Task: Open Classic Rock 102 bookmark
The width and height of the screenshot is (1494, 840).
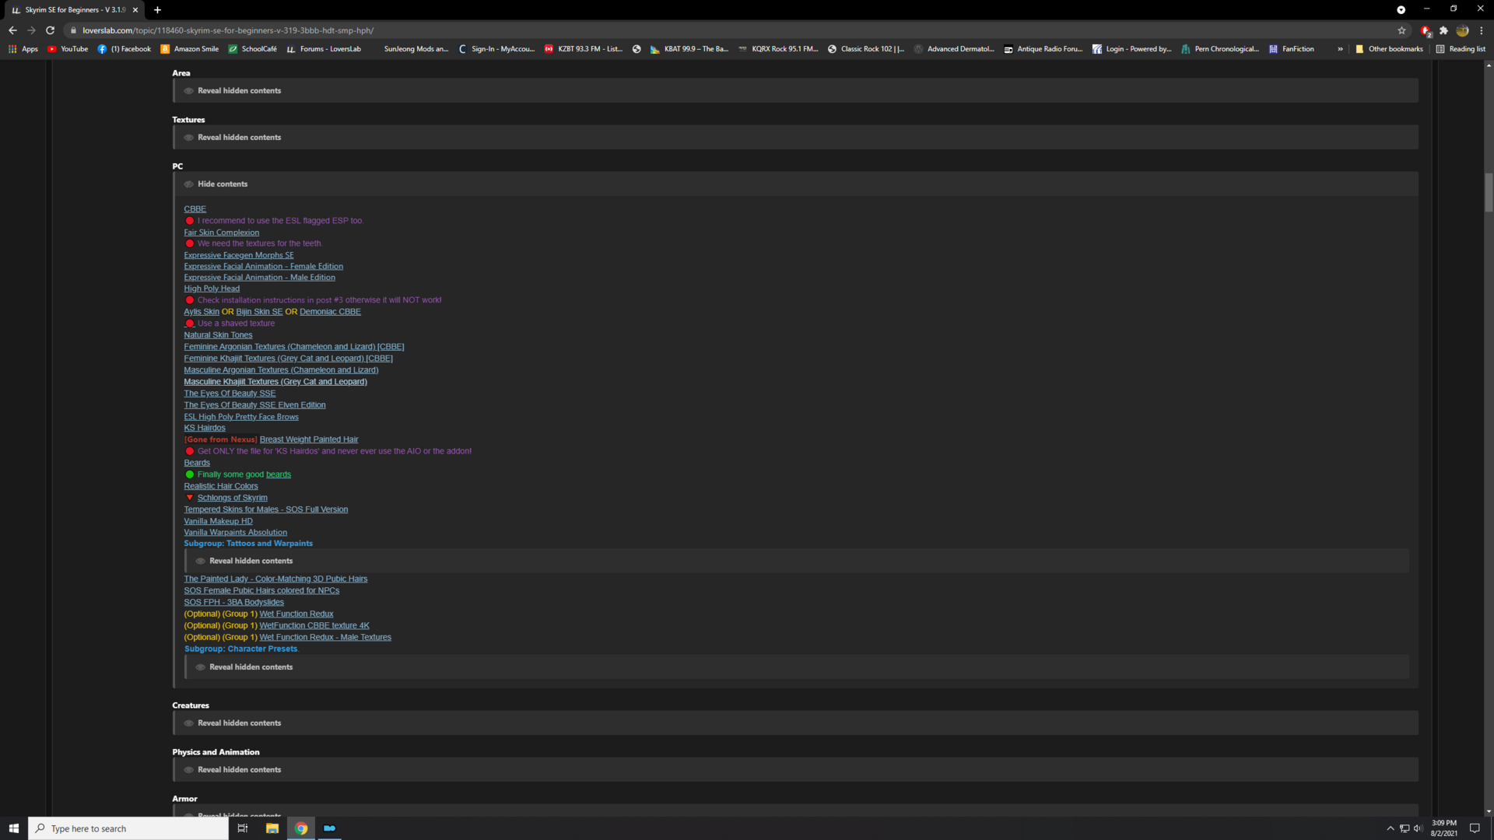Action: click(x=865, y=49)
